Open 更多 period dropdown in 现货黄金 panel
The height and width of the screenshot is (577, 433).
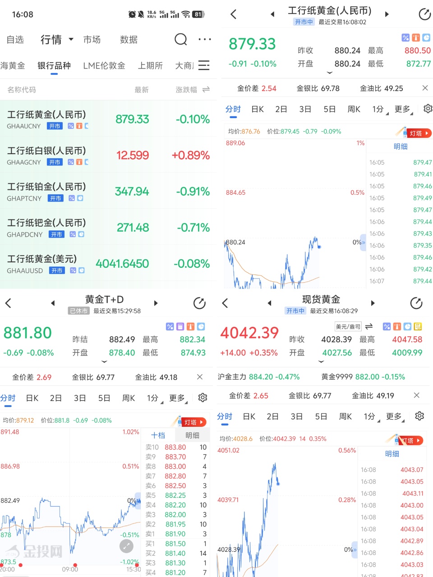[395, 417]
